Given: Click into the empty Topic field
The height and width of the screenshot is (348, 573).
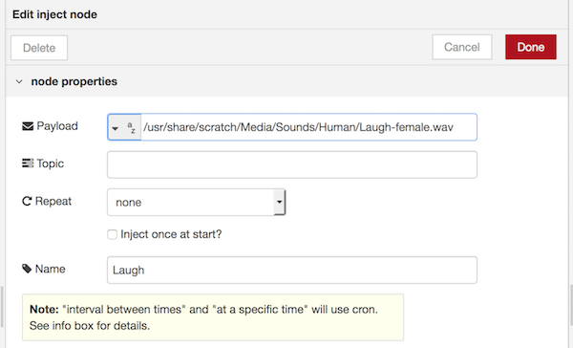Looking at the screenshot, I should click(x=292, y=164).
